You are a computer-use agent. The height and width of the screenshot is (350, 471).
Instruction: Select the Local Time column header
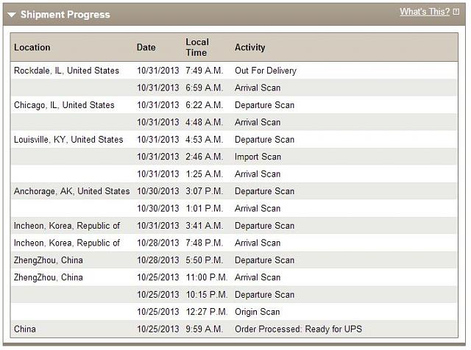197,47
